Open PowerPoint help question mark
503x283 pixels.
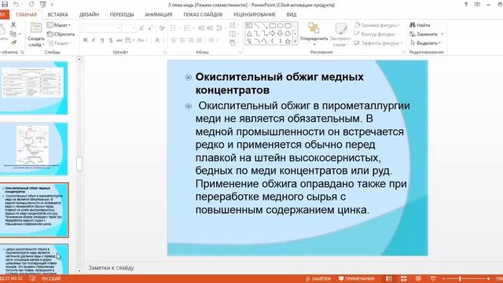466,5
